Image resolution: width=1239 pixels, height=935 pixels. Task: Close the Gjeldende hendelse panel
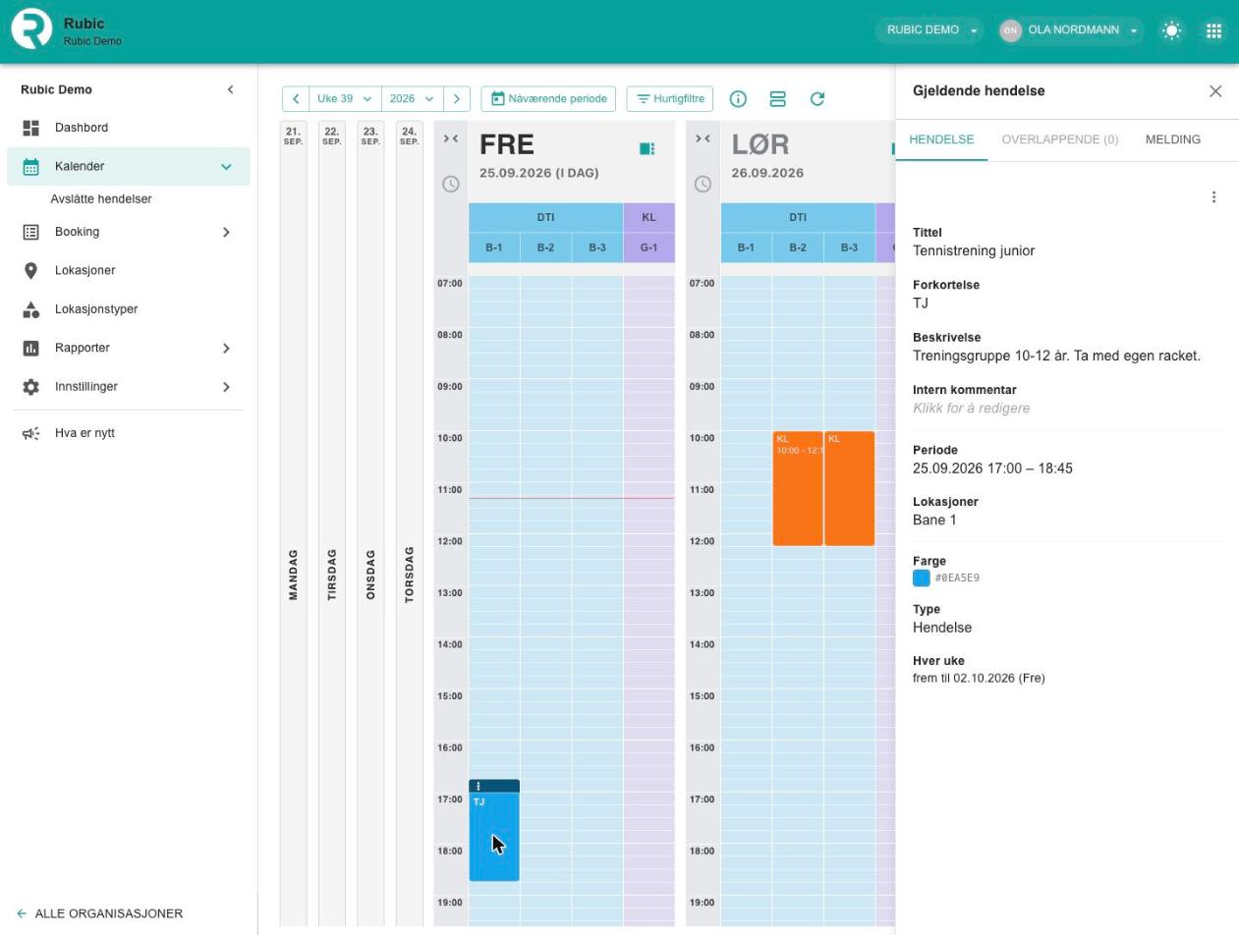(x=1215, y=91)
